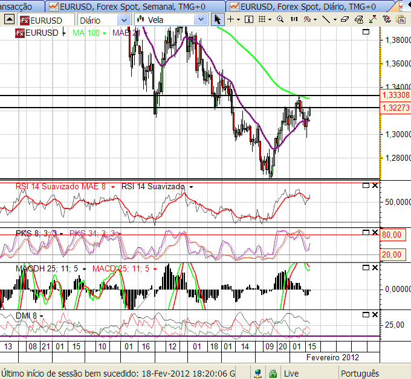411x379 pixels.
Task: Click the Português language indicator
Action: click(x=360, y=373)
